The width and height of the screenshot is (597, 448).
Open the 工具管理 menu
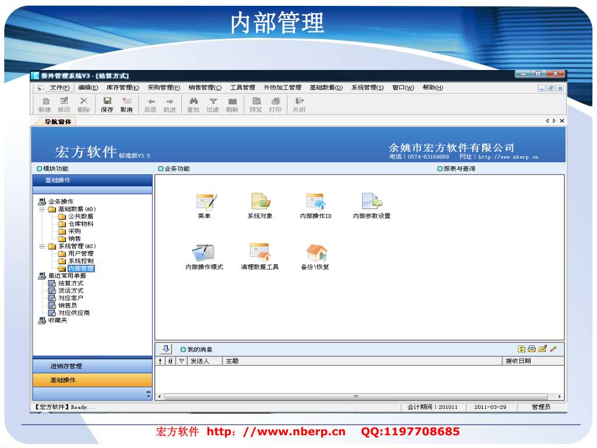[243, 87]
